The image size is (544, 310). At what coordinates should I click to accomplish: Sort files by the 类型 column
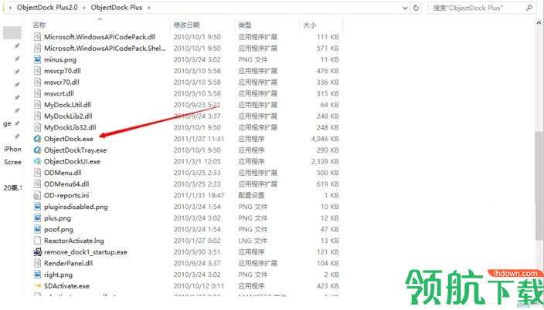pyautogui.click(x=245, y=25)
